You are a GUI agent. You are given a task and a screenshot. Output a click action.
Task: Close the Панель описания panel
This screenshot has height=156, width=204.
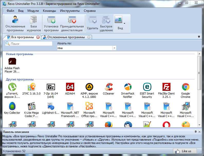point(199,132)
